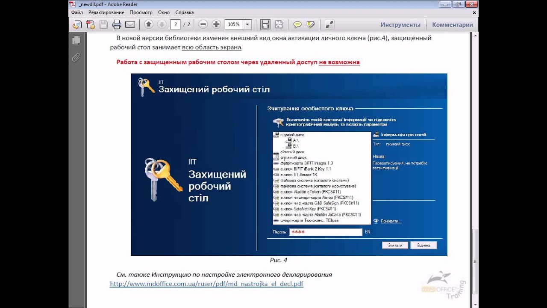Select 'е.ключ BIFIT iBank 2 Key 1.1' row
Image resolution: width=547 pixels, height=308 pixels.
(x=306, y=169)
